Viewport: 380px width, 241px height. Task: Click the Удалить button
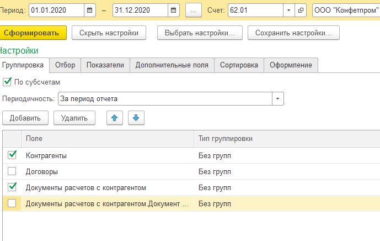(74, 118)
